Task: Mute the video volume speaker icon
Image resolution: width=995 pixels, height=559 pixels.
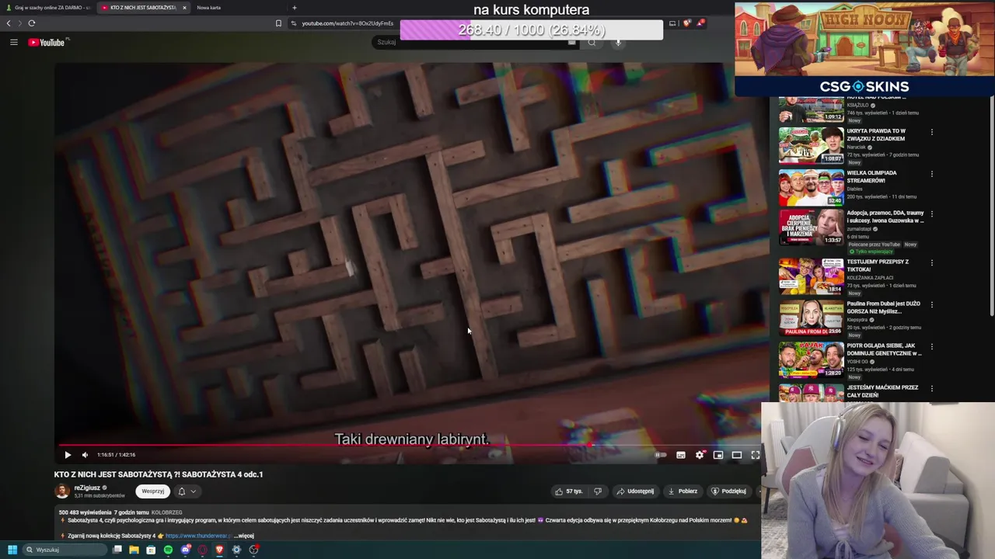Action: click(x=85, y=455)
